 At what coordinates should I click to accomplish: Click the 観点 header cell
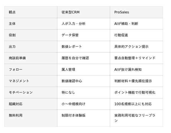tap(12, 12)
